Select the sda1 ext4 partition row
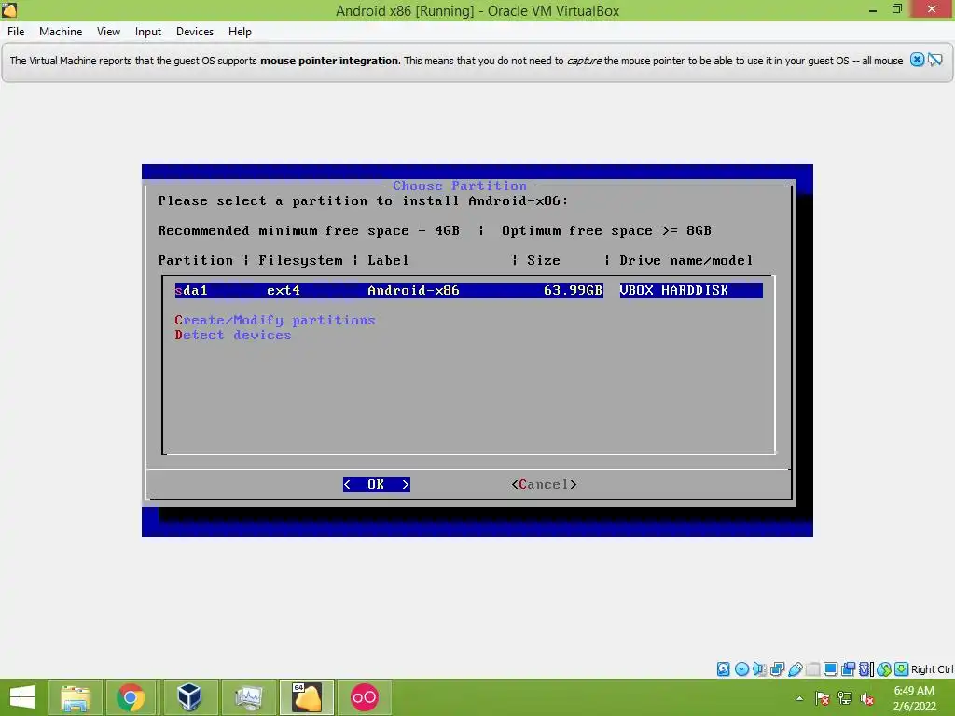This screenshot has height=716, width=955. (x=468, y=291)
